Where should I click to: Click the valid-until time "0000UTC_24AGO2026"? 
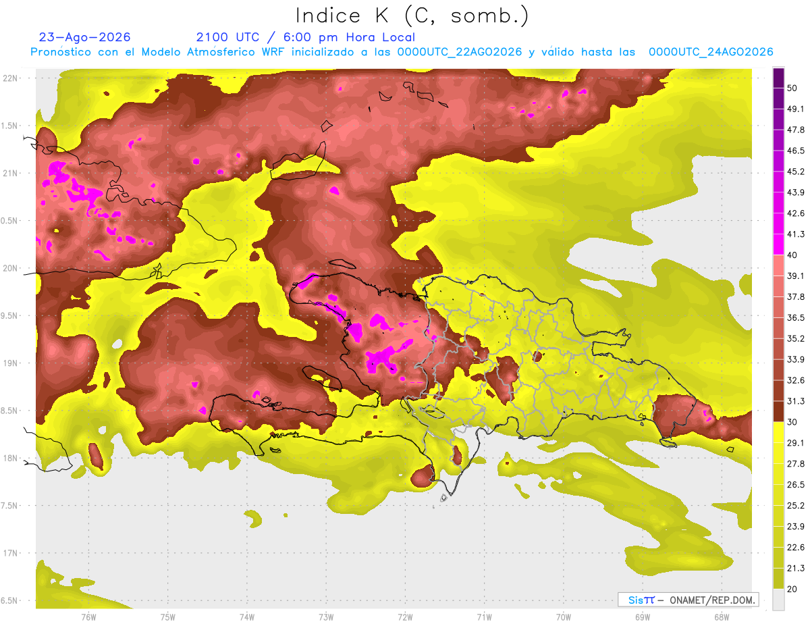click(711, 52)
